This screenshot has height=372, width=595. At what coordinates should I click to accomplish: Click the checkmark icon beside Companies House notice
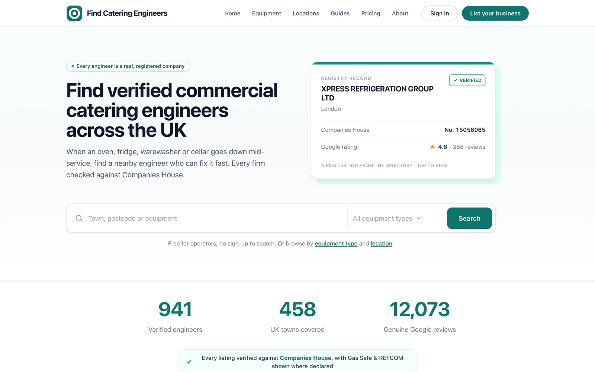(189, 362)
